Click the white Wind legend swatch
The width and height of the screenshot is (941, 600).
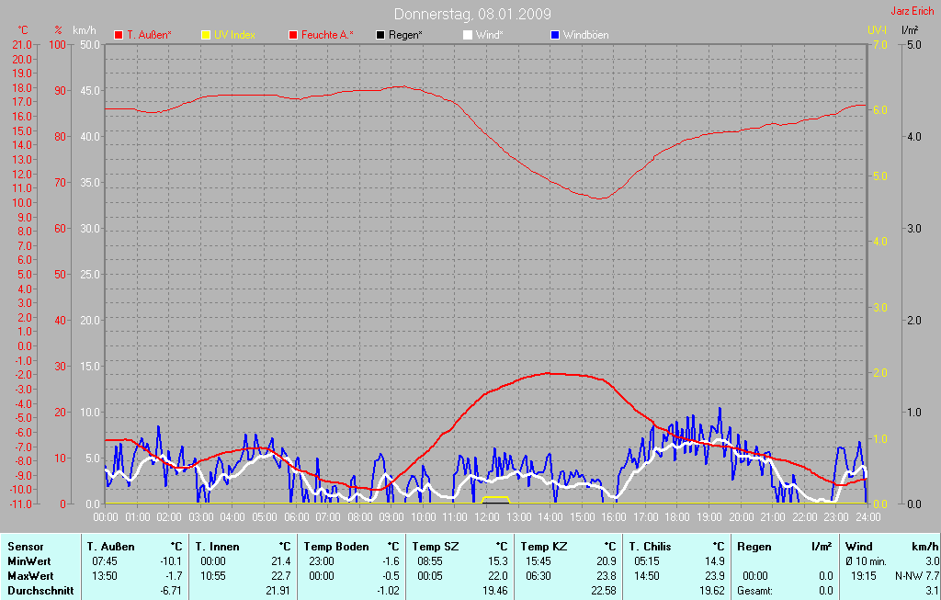tap(468, 35)
